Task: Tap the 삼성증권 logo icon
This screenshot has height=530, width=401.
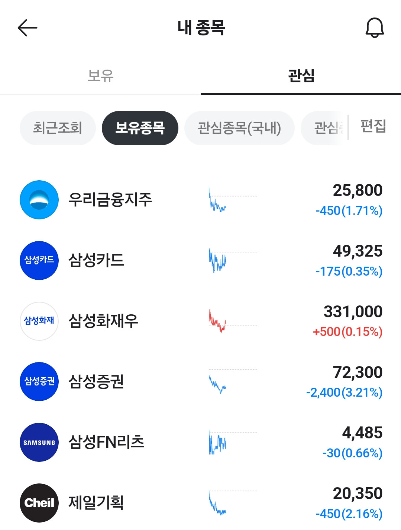Action: pyautogui.click(x=39, y=381)
